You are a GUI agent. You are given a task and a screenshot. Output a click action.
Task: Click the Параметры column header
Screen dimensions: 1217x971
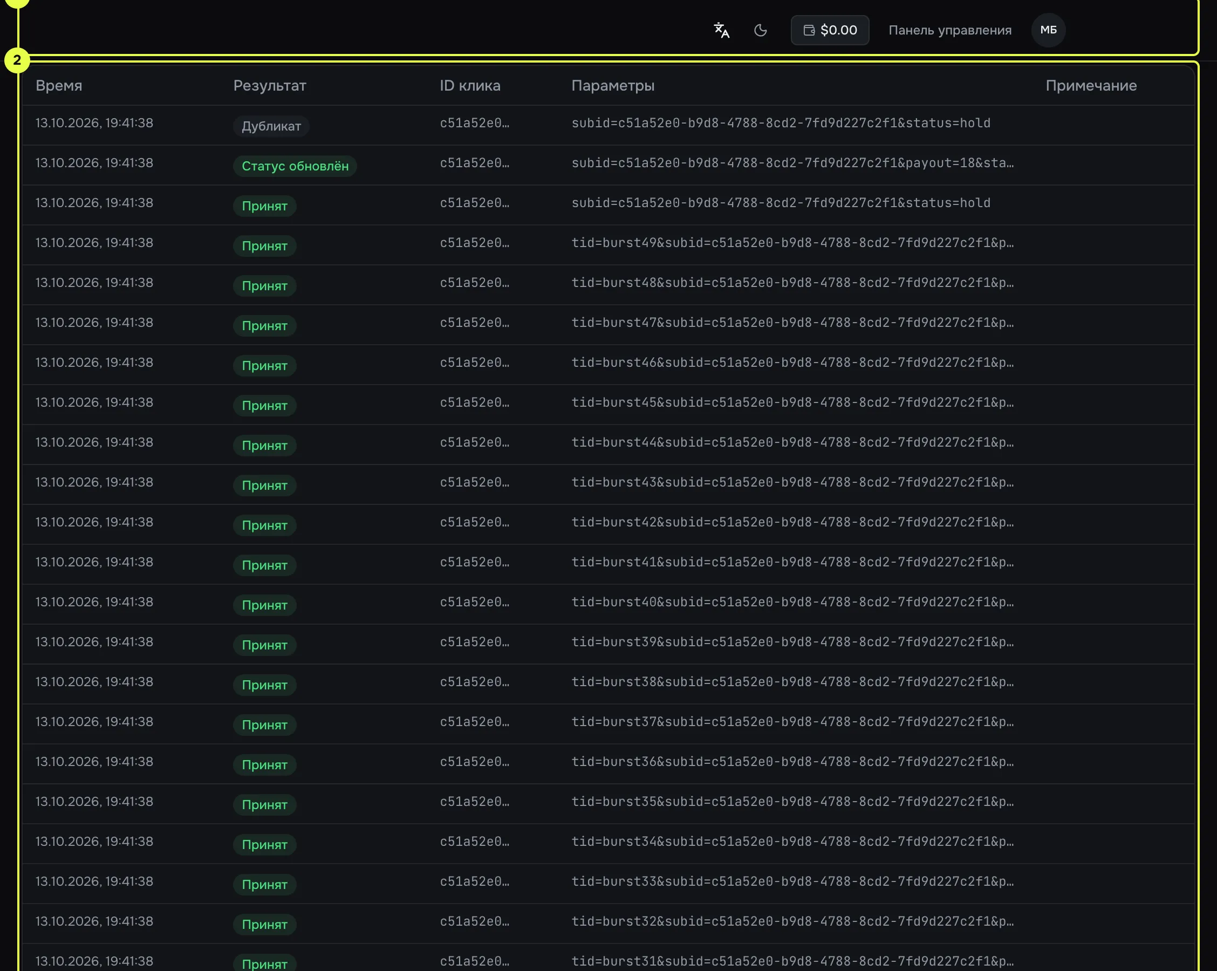(613, 85)
